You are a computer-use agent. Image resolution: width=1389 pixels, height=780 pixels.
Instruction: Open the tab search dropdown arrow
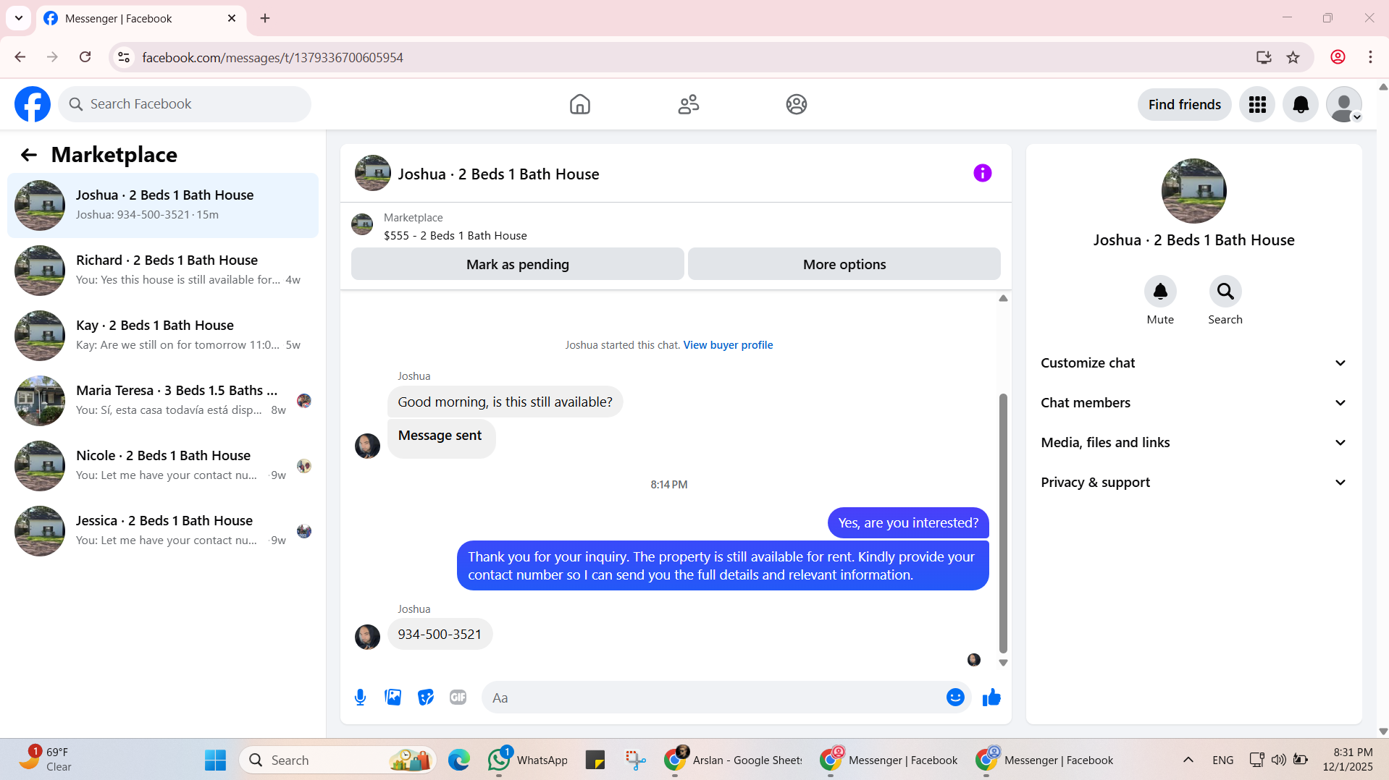(19, 18)
